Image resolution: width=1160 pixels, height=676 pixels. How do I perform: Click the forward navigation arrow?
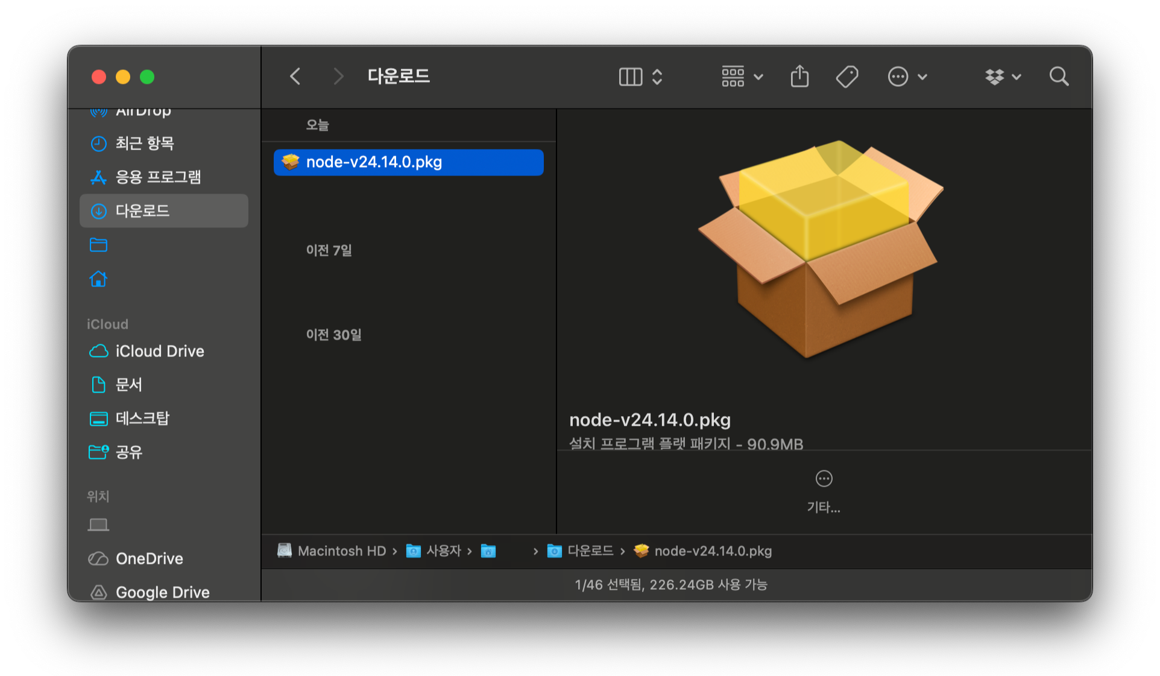click(x=338, y=77)
